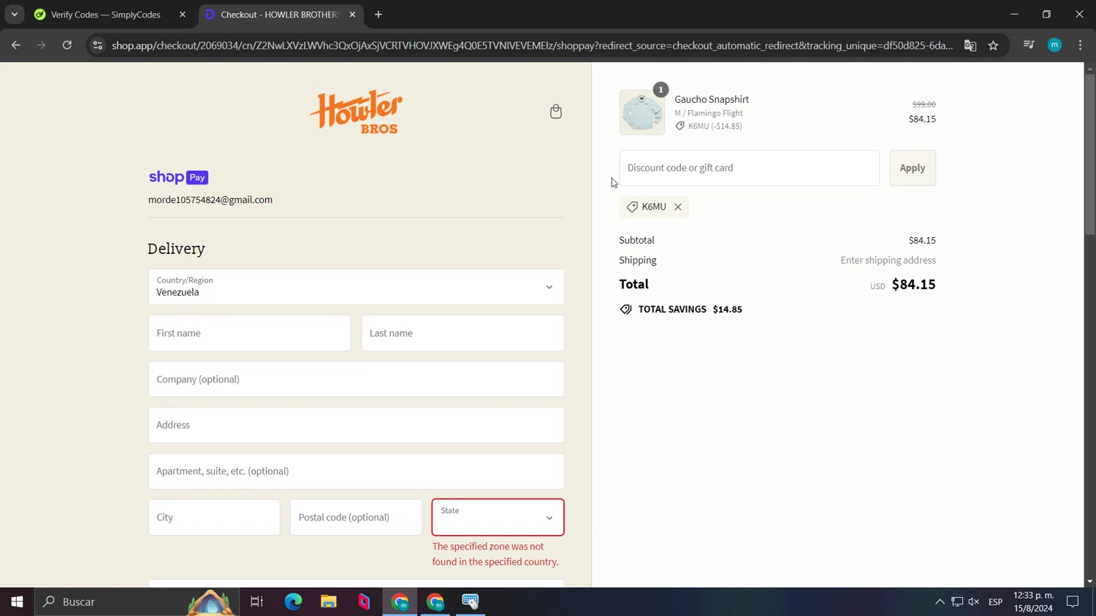Click the Gaucho Snapshirt product thumbnail
1096x616 pixels.
click(x=642, y=112)
